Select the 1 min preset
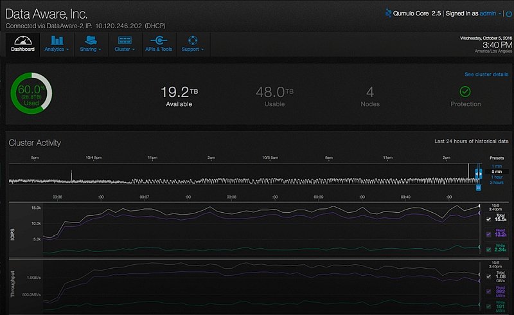 [x=497, y=166]
